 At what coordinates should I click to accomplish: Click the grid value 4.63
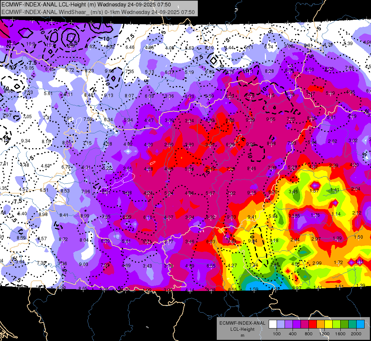(x=45, y=166)
